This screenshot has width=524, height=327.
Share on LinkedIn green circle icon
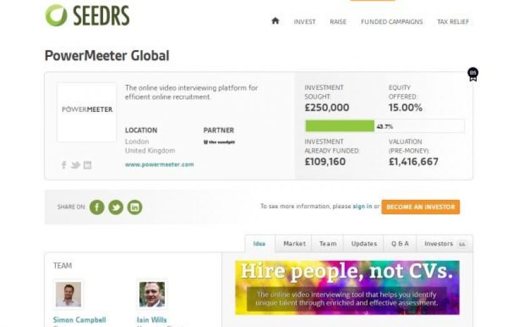point(134,207)
